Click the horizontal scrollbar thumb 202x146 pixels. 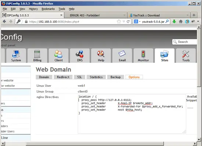(95, 143)
